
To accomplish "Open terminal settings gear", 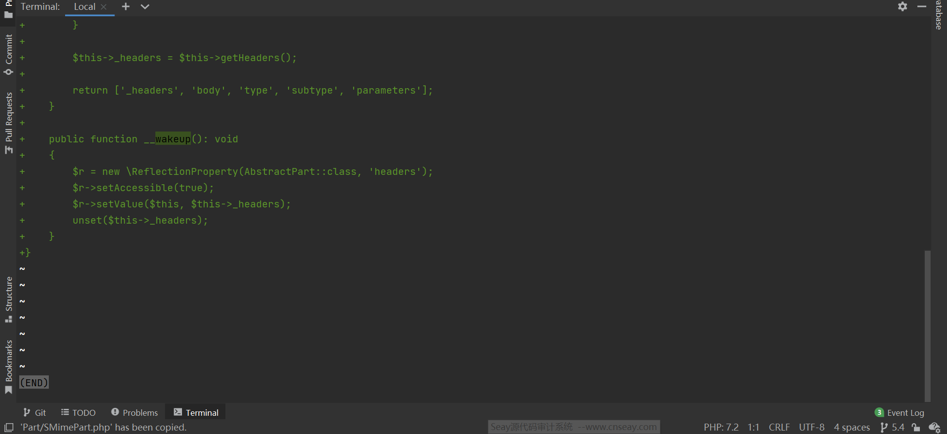I will (x=902, y=6).
